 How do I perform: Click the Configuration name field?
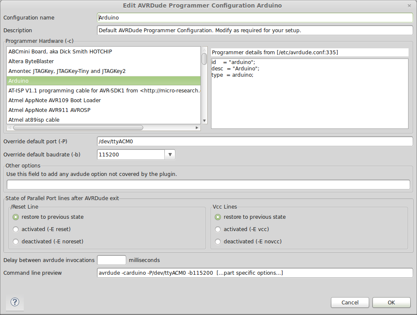255,17
